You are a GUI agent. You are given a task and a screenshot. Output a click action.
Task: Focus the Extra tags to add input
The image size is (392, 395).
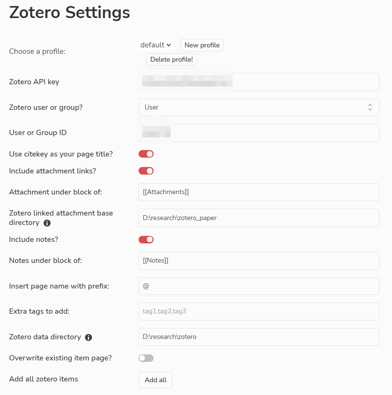[x=259, y=311]
